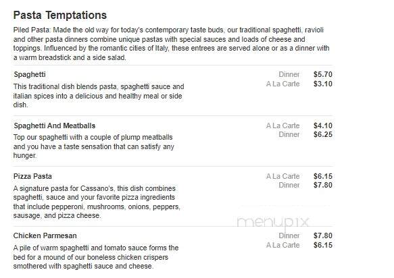Open the Chicken Parmesan menu item
Image resolution: width=394 pixels, height=278 pixels.
pos(45,236)
